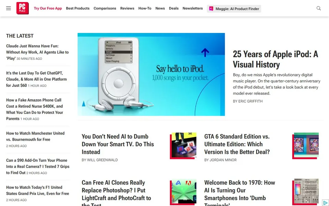Image resolution: width=329 pixels, height=206 pixels.
Task: Open 'Dumb Down Your Smart TV' headline
Action: pyautogui.click(x=118, y=144)
